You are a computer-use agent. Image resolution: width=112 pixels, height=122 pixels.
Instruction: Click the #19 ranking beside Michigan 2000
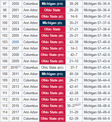click(60, 4)
